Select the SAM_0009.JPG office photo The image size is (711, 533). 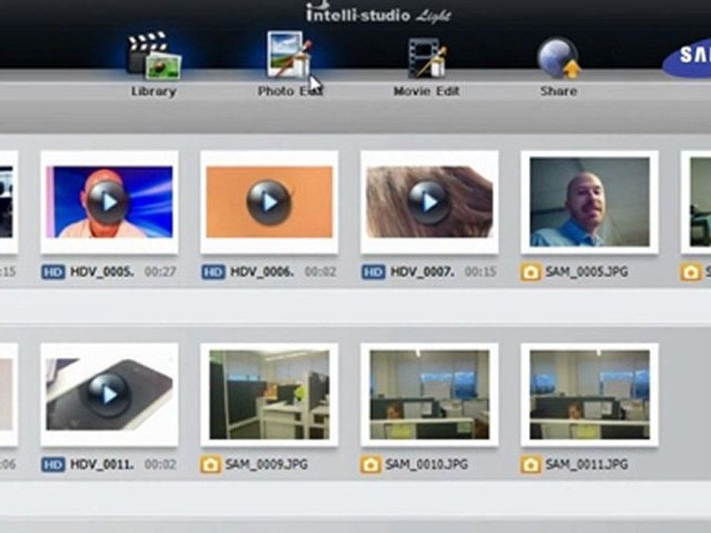point(270,395)
